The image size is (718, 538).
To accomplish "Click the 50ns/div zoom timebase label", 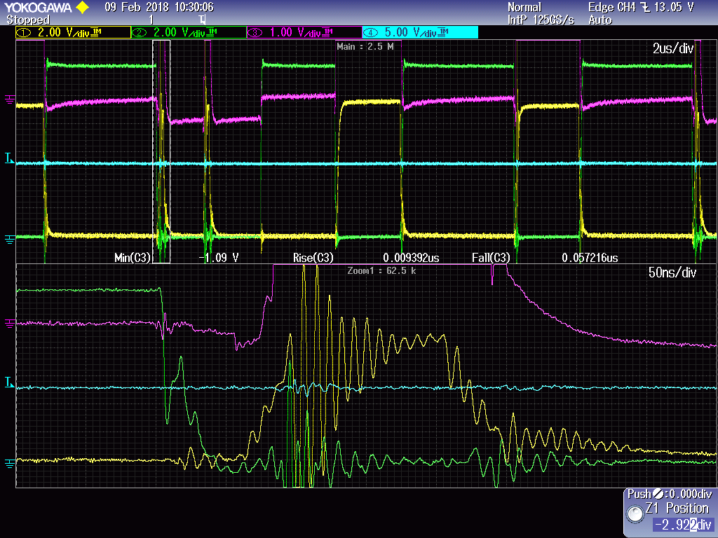I will [672, 273].
